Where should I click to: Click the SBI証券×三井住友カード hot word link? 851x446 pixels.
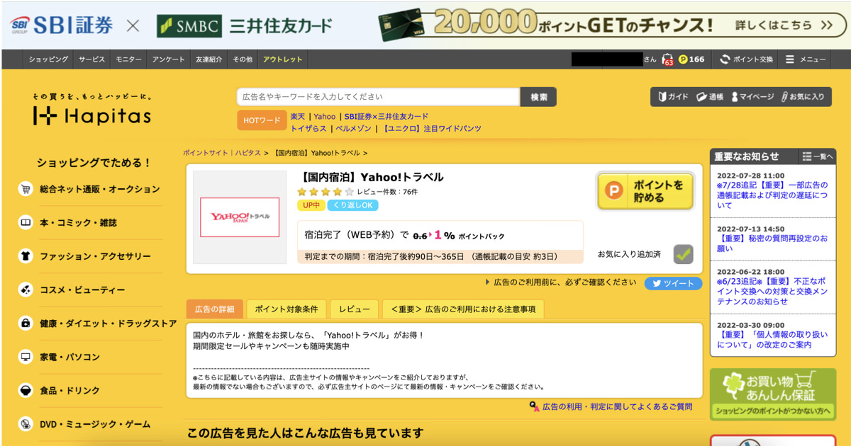click(x=386, y=116)
